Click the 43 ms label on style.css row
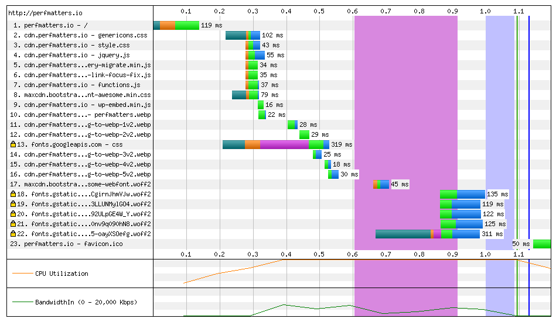Screen dimensions: 556x322 click(271, 45)
